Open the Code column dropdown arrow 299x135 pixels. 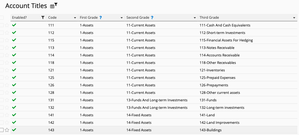[75, 18]
